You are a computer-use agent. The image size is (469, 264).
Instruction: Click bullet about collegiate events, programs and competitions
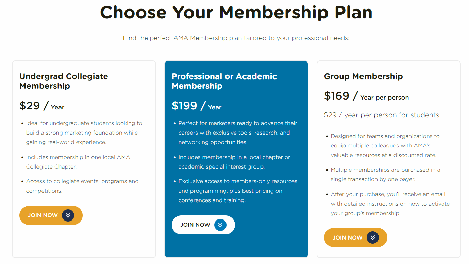[x=82, y=186]
